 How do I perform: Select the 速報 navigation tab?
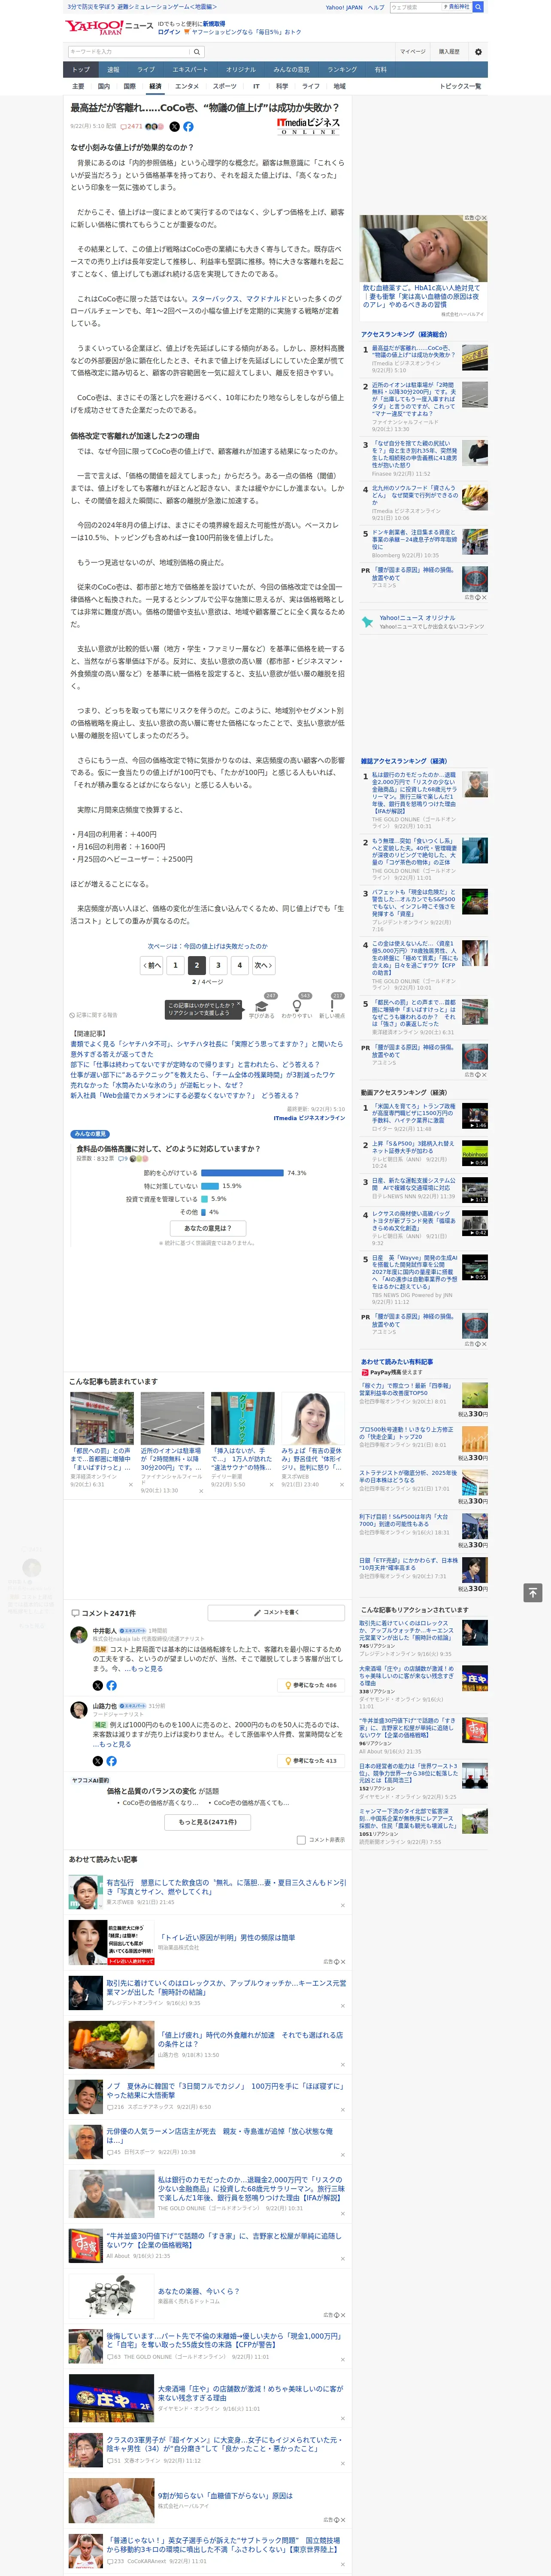pos(113,70)
